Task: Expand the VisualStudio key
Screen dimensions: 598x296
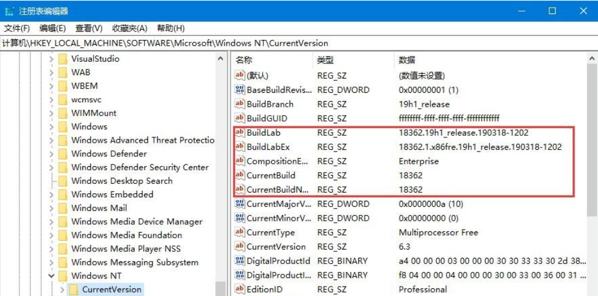Action: [52, 59]
